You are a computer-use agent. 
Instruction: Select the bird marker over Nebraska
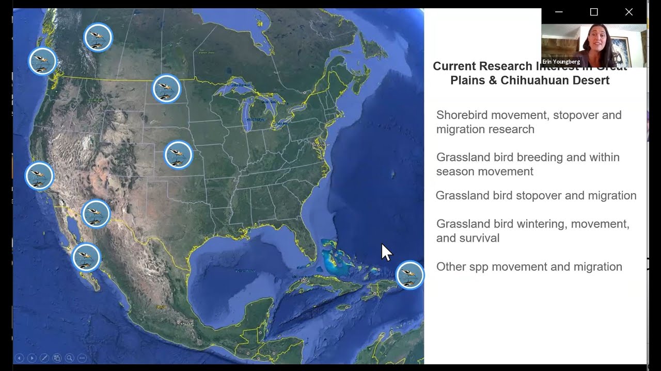coord(179,155)
